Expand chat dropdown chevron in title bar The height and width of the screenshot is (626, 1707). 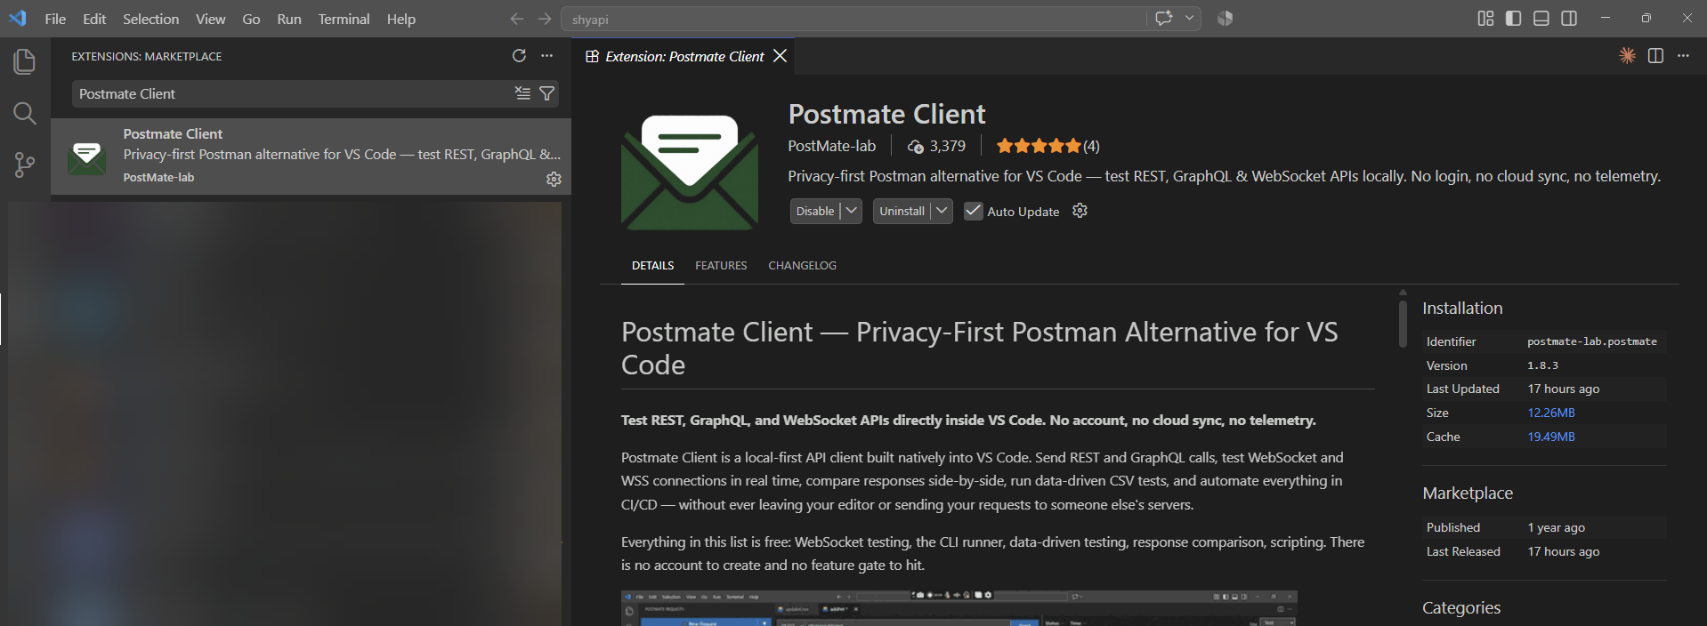point(1189,18)
